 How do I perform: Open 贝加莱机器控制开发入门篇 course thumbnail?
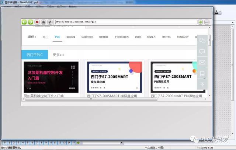pyautogui.click(x=46, y=77)
